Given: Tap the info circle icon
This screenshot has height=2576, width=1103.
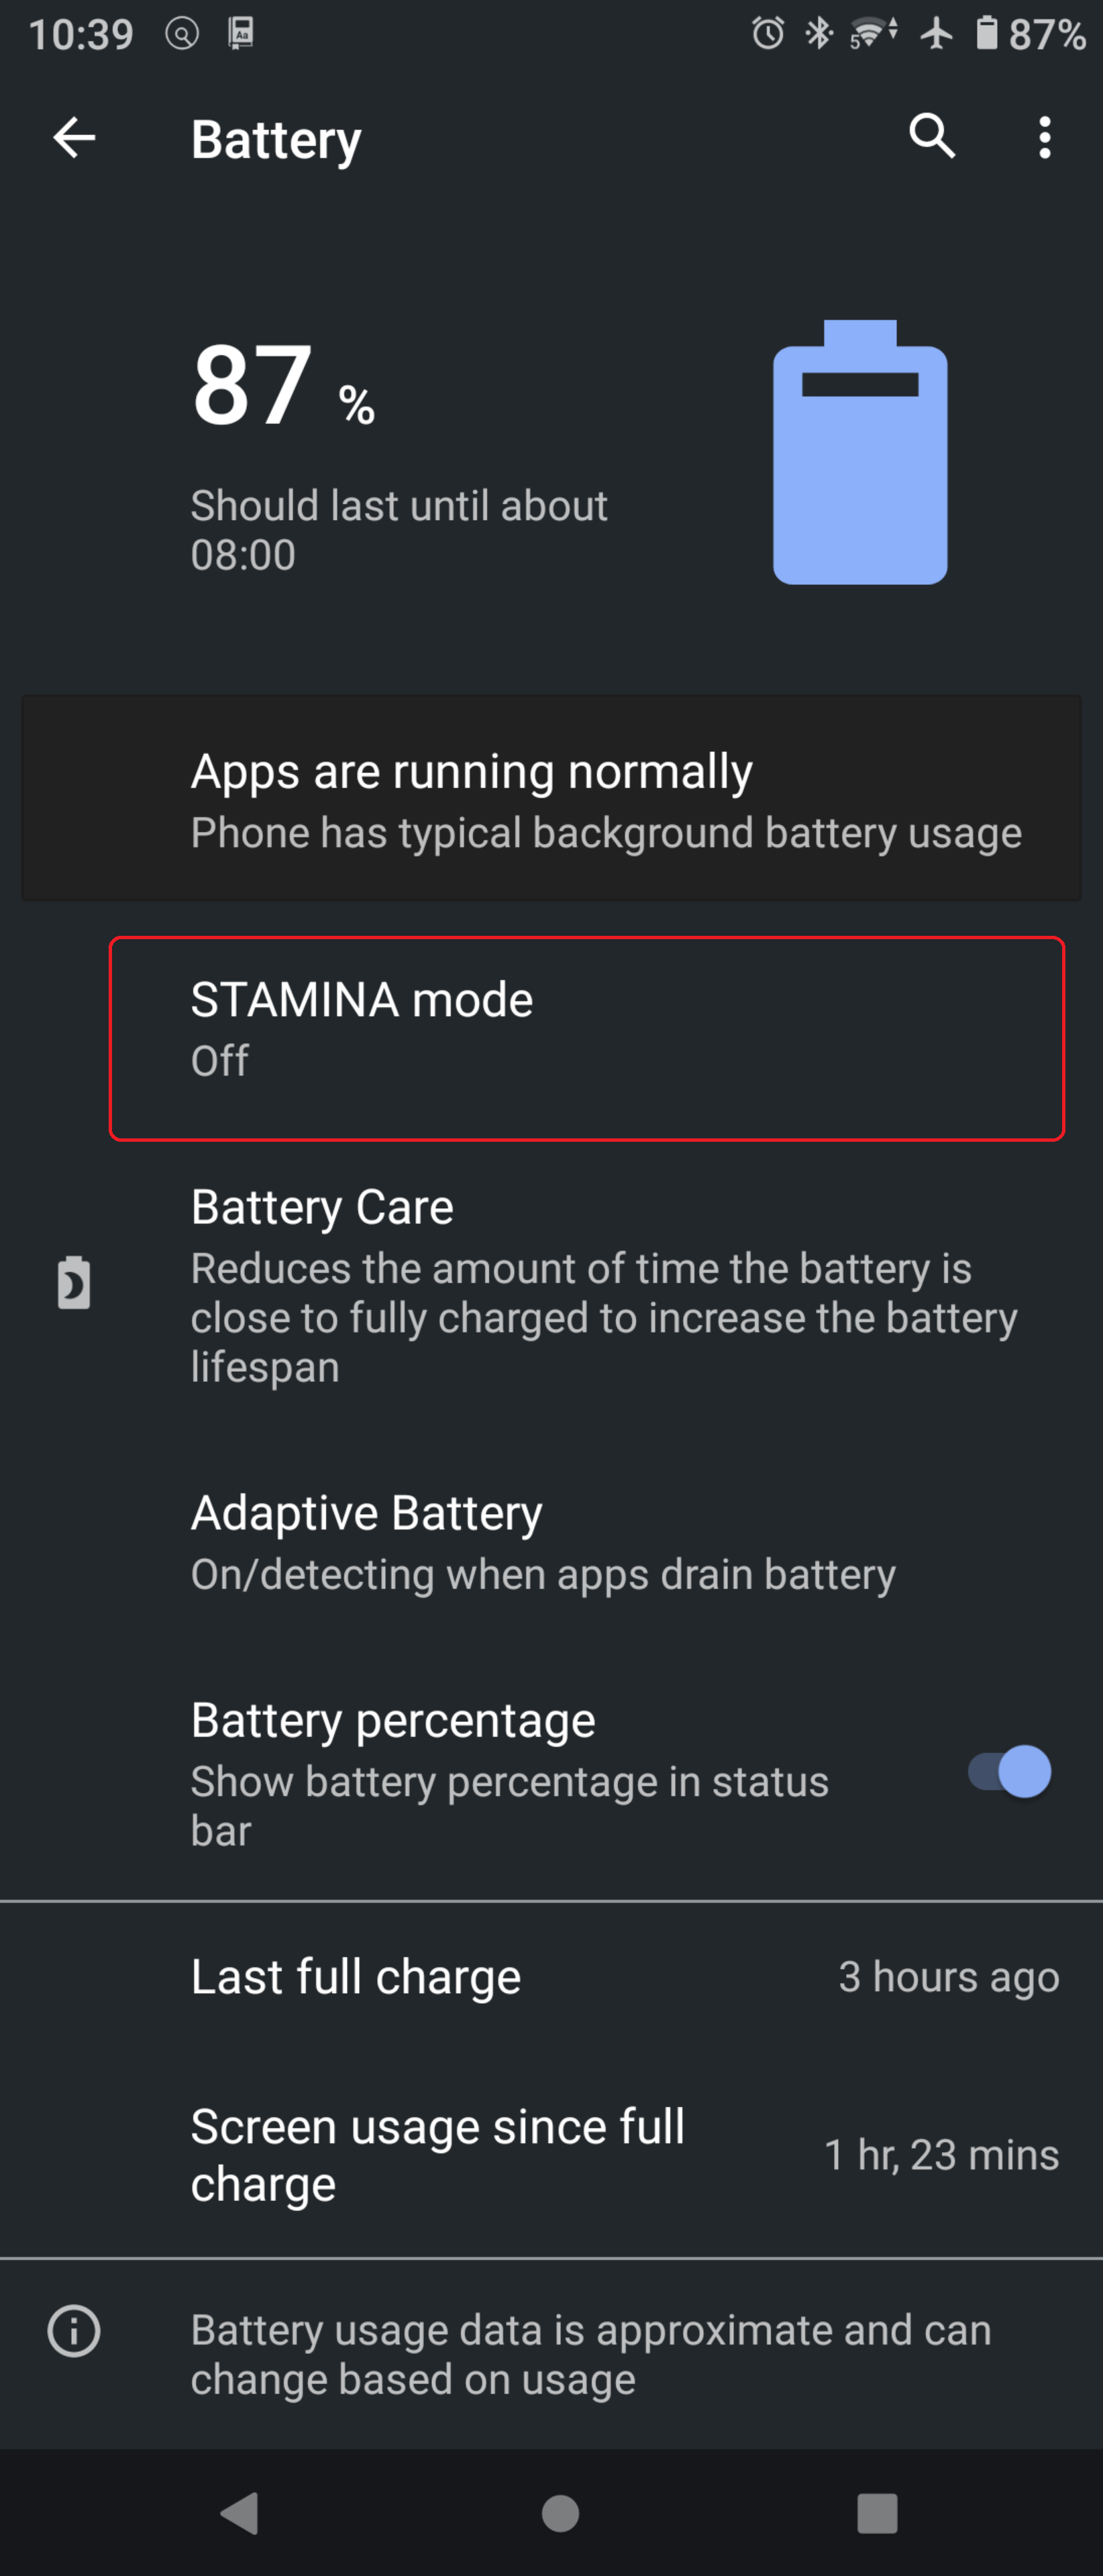Looking at the screenshot, I should point(74,2331).
